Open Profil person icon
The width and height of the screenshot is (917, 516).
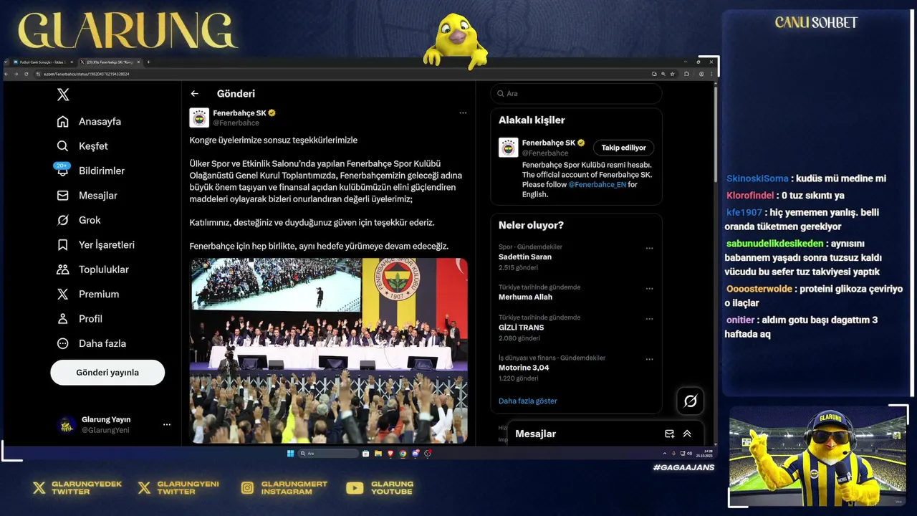point(63,319)
